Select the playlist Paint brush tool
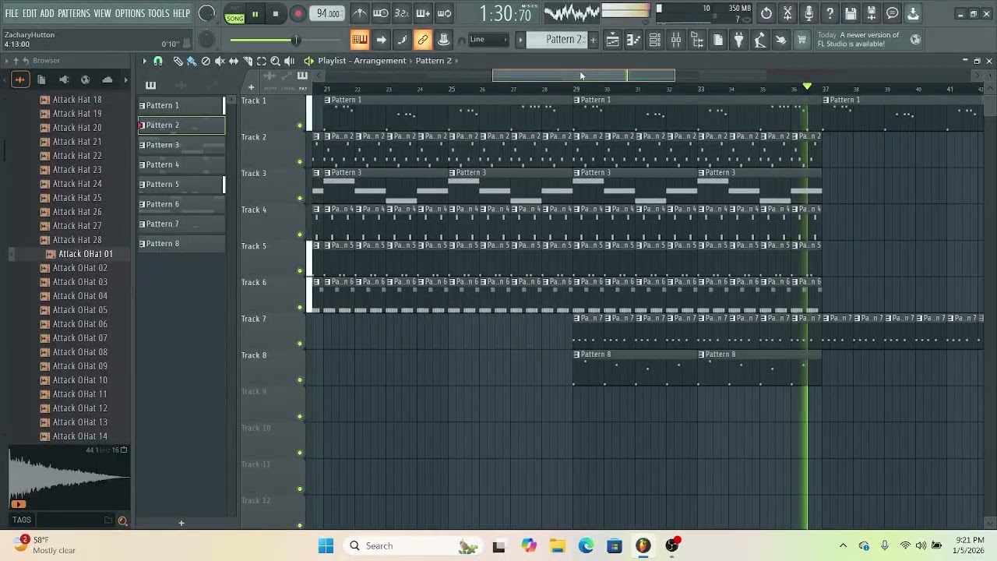This screenshot has height=561, width=997. [x=192, y=61]
